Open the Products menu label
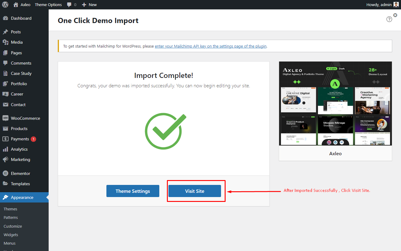 (19, 129)
